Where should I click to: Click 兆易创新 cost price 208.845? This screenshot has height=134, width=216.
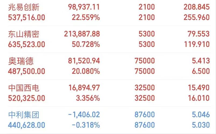197,7
